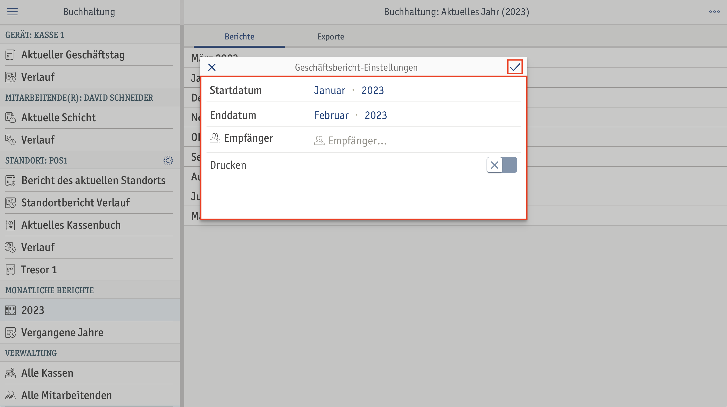Click the Buchhaltung: Aktuelles Jahr (2023) title
Viewport: 727px width, 407px height.
(x=456, y=12)
